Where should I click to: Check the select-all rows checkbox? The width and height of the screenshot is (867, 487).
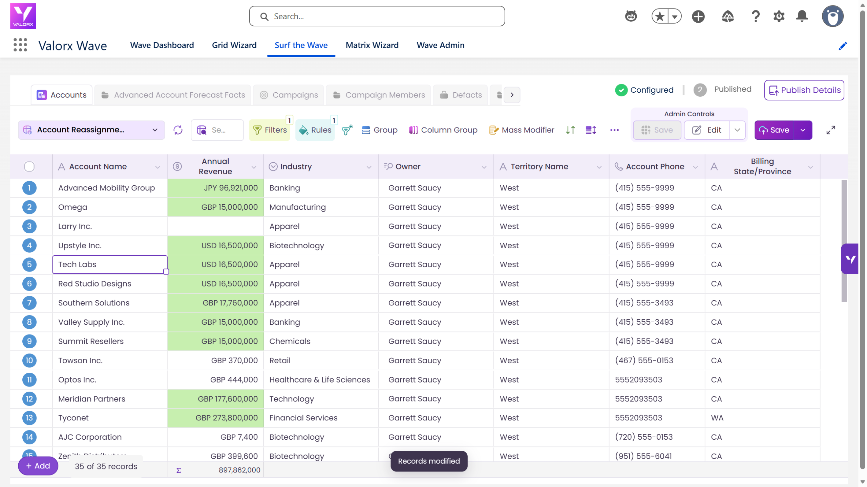coord(29,166)
